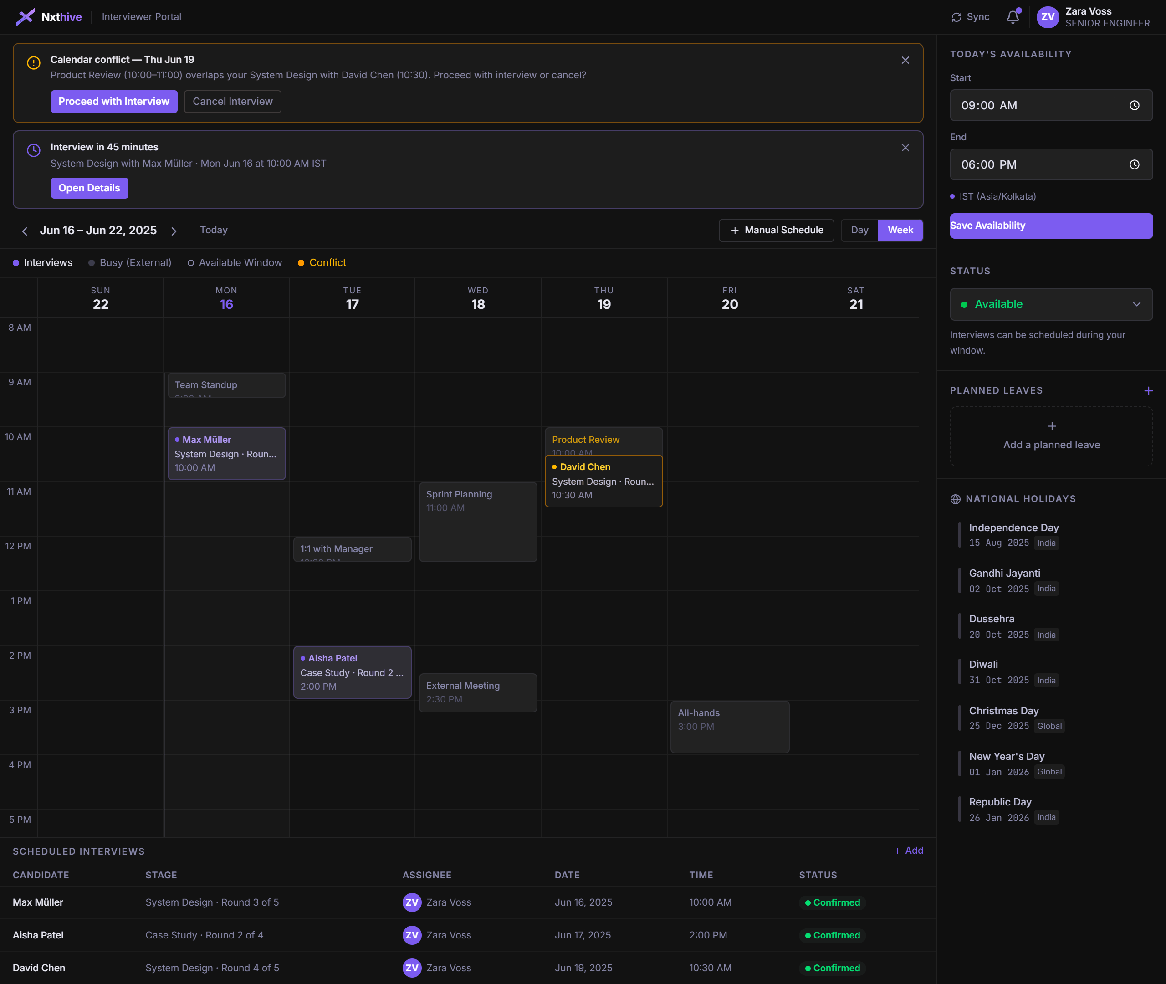Dismiss the interview reminder alert
This screenshot has width=1166, height=984.
tap(905, 148)
